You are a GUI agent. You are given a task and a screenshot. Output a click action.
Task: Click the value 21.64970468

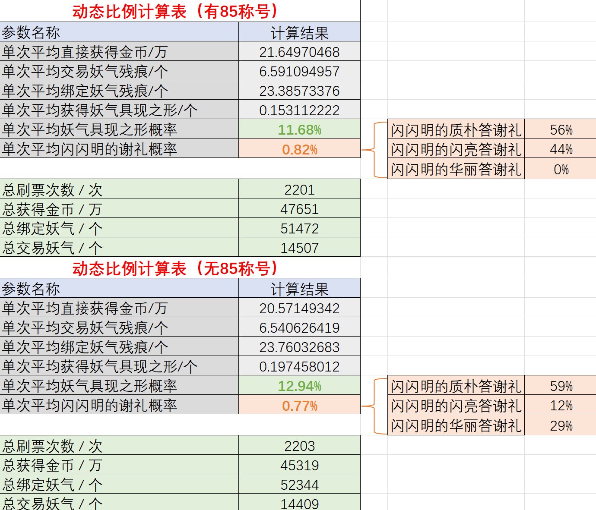(x=300, y=52)
